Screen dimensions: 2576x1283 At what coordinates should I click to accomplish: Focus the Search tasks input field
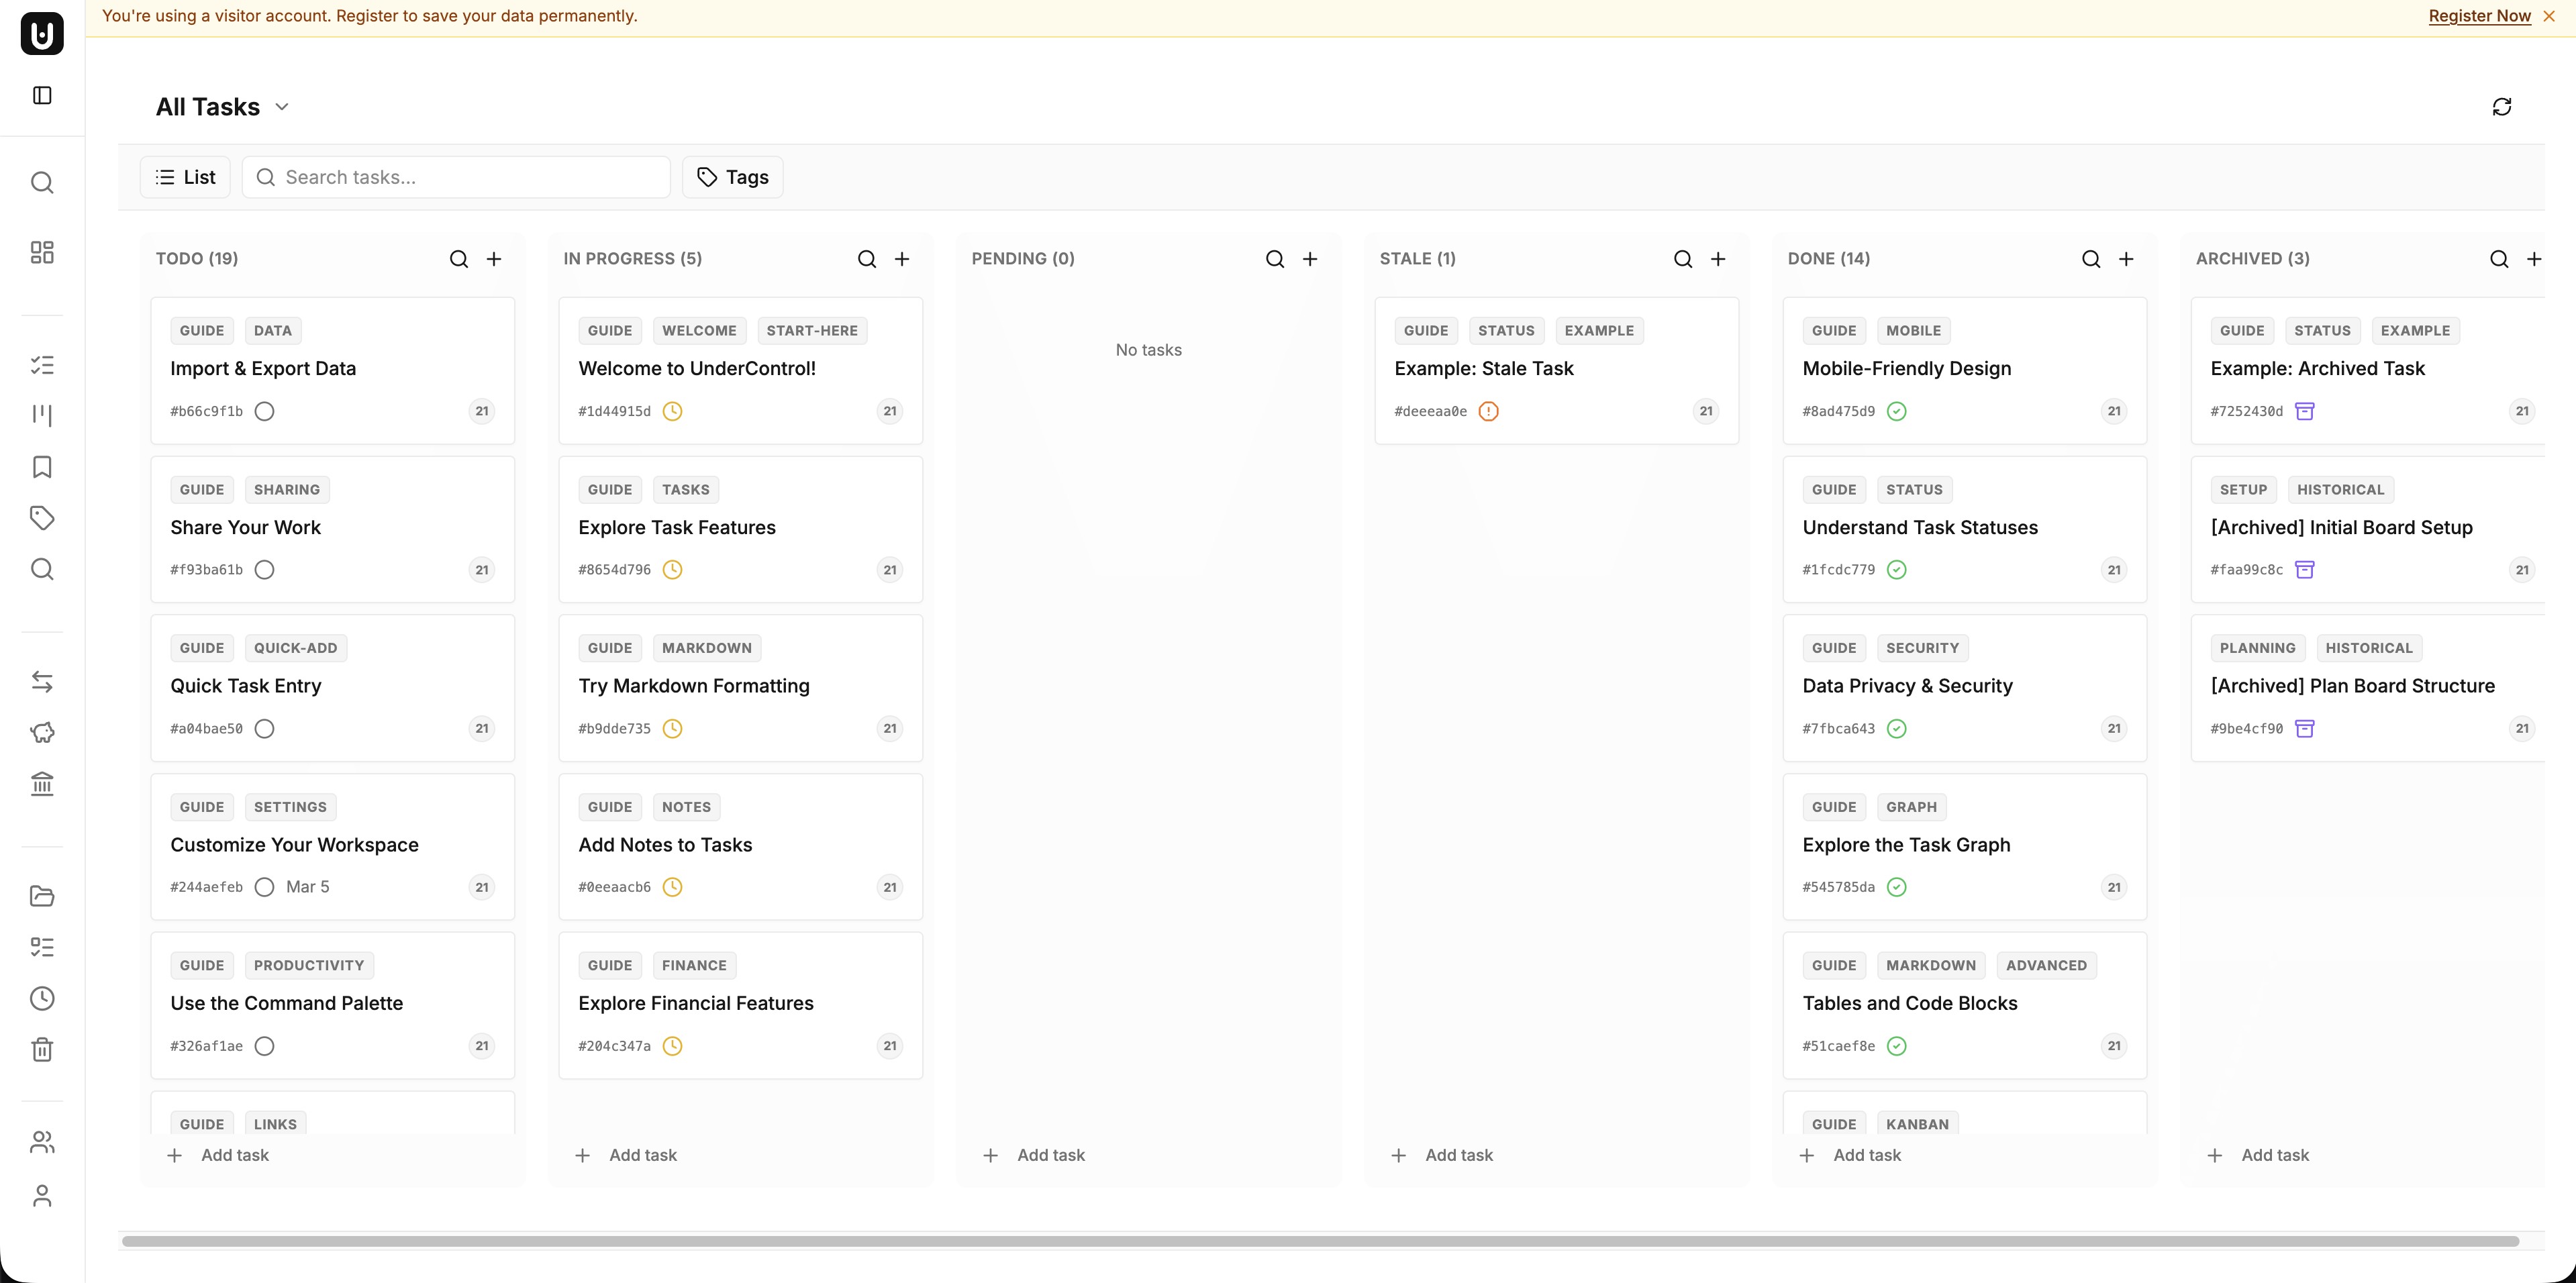(456, 177)
